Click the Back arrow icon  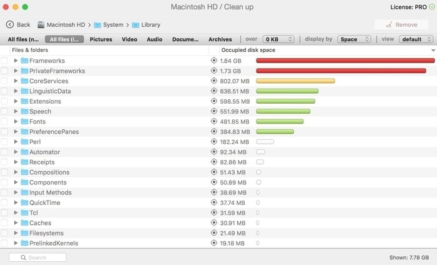pos(9,25)
